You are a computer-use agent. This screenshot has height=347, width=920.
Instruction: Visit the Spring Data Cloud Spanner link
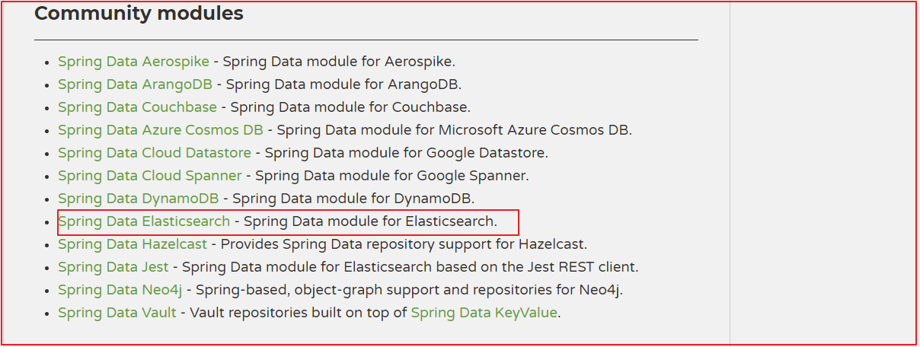click(149, 176)
